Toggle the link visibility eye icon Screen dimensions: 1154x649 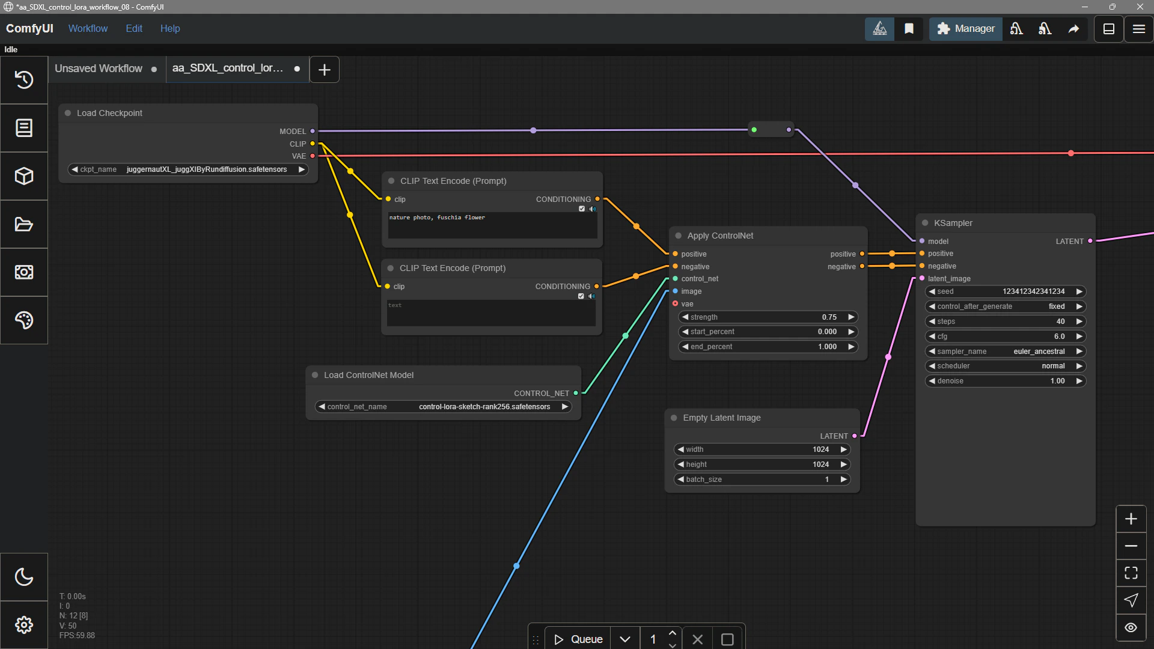point(1131,627)
